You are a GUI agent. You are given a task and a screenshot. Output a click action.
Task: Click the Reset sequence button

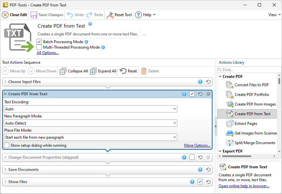(x=128, y=71)
